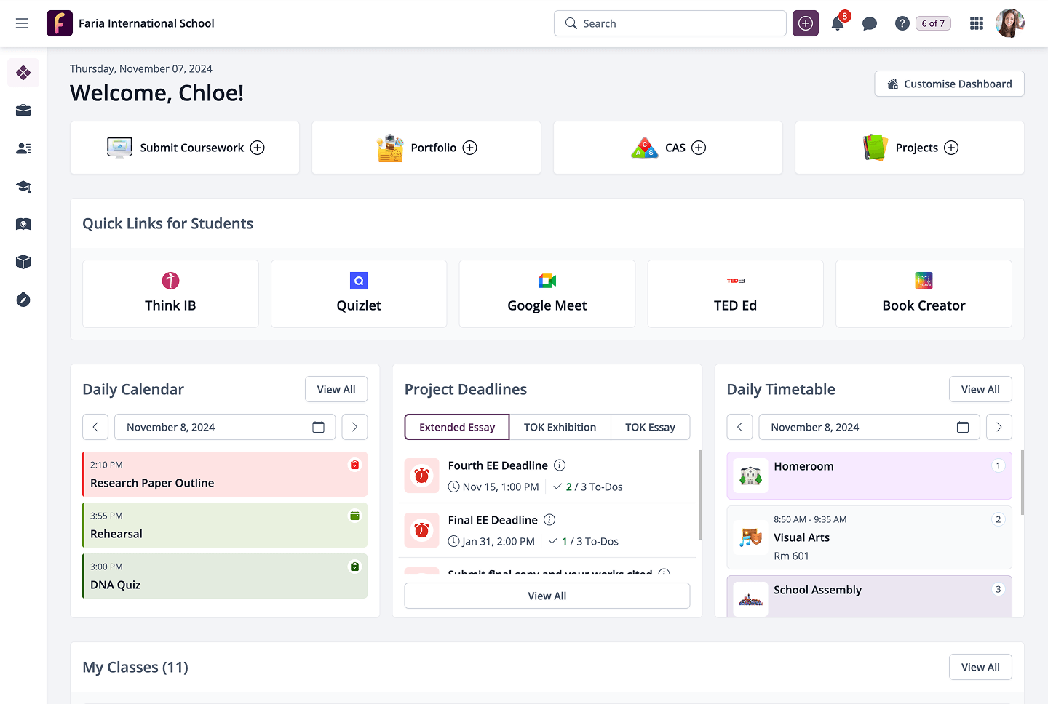The image size is (1048, 704).
Task: Open the hamburger navigation menu
Action: (x=22, y=23)
